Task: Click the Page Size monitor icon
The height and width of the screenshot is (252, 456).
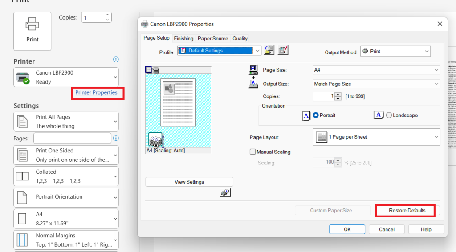Action: click(x=253, y=70)
